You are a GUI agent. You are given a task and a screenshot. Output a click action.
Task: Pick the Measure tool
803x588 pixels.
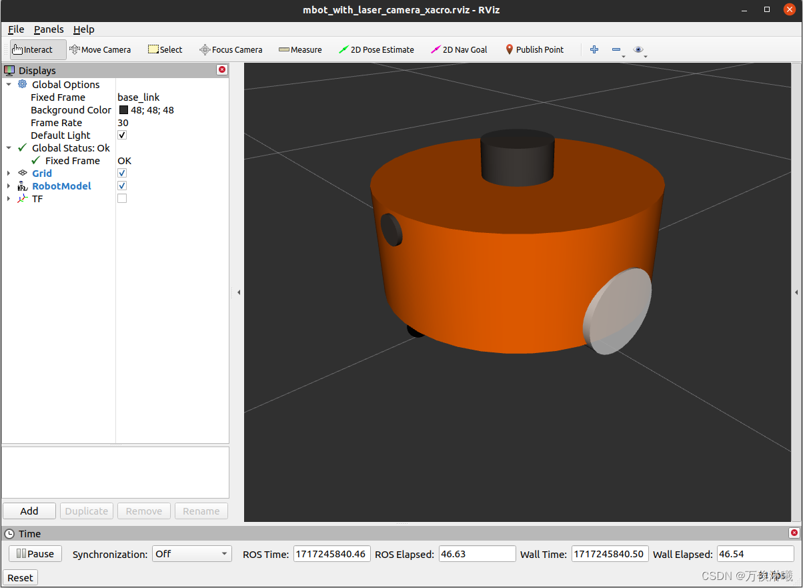(x=300, y=50)
